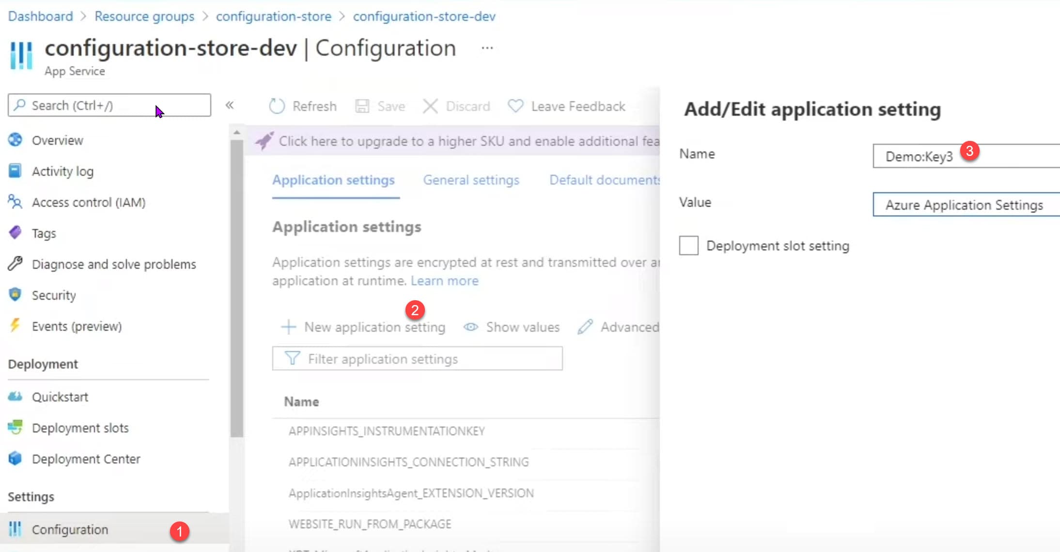Open Tags in the sidebar

44,233
